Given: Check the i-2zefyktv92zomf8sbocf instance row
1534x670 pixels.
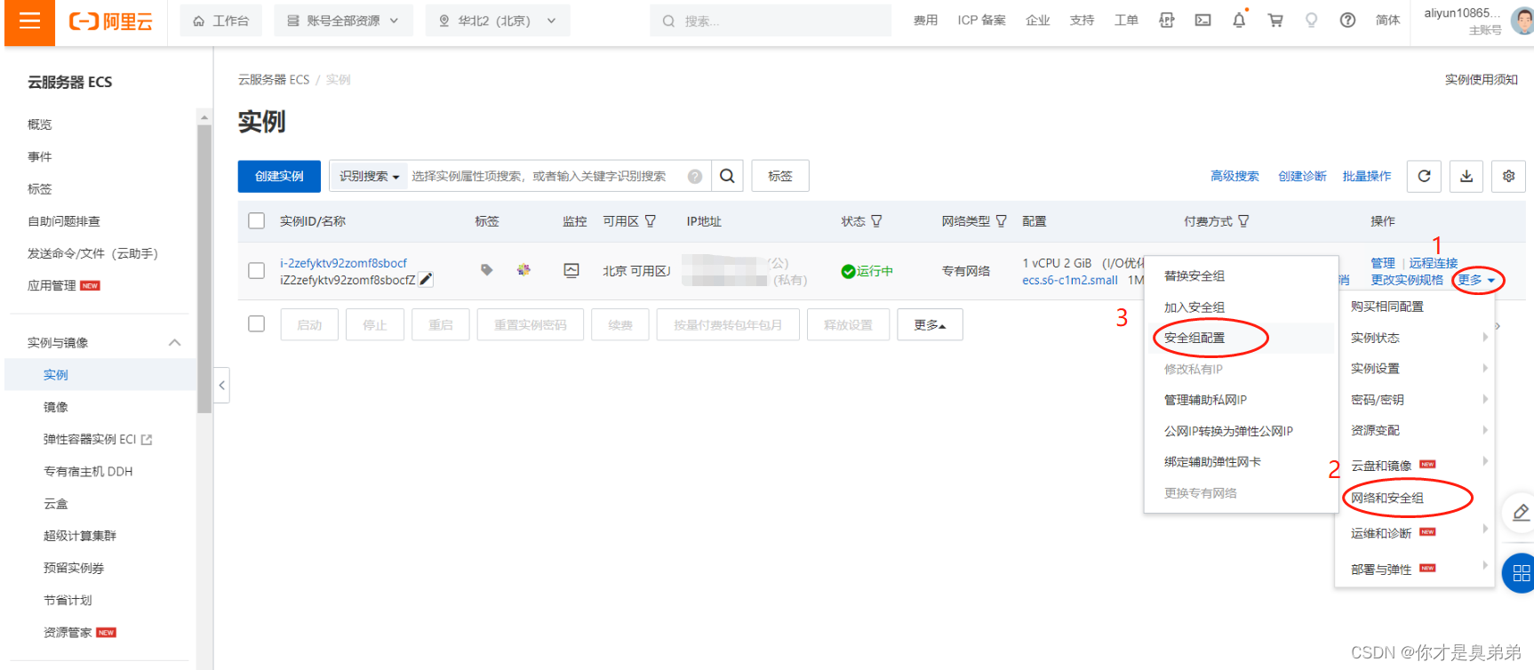Looking at the screenshot, I should pyautogui.click(x=257, y=271).
